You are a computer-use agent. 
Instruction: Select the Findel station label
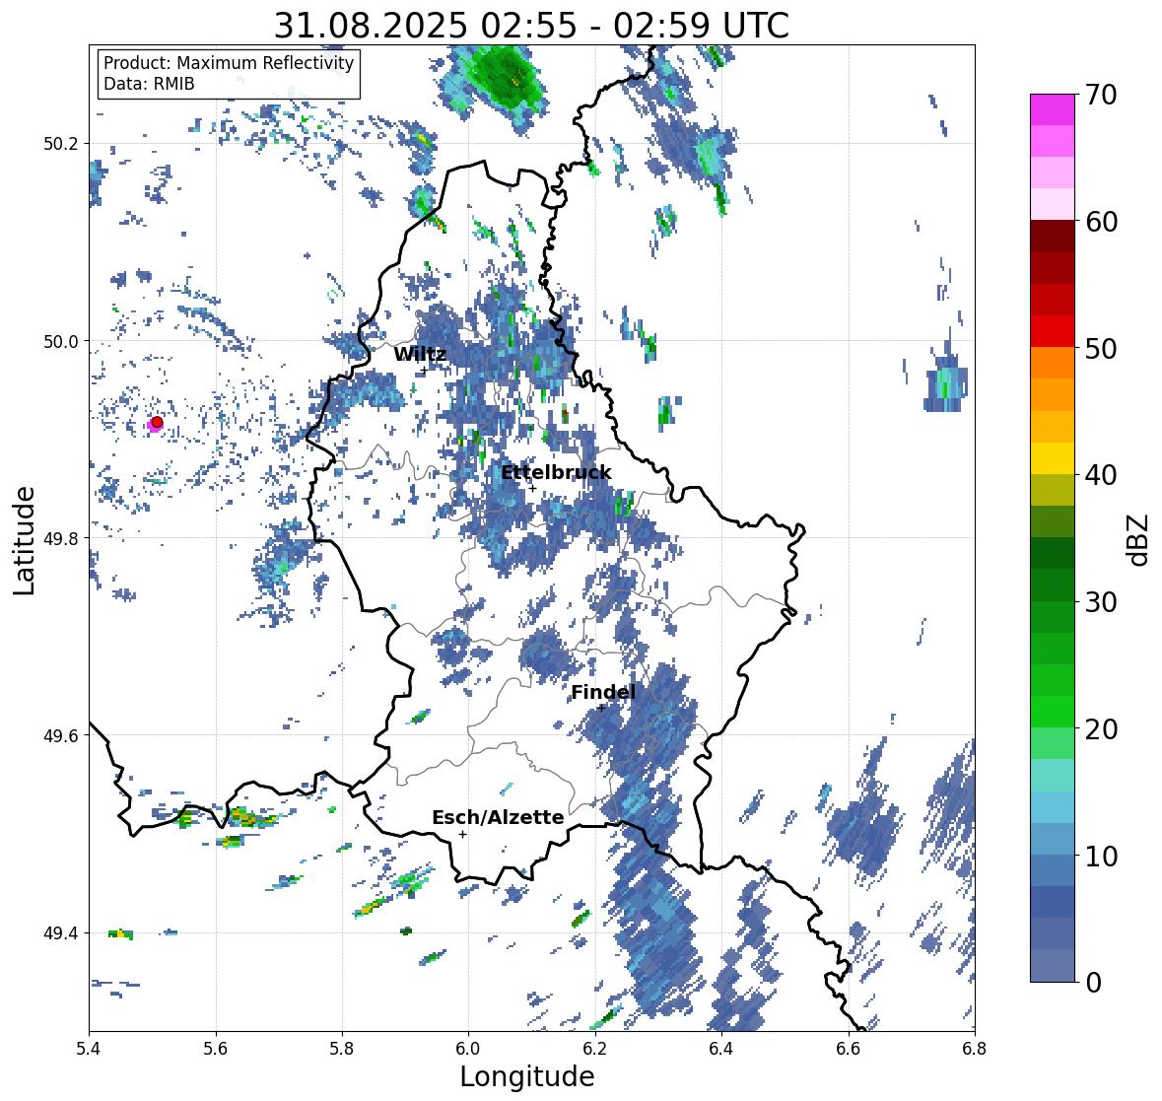click(603, 692)
